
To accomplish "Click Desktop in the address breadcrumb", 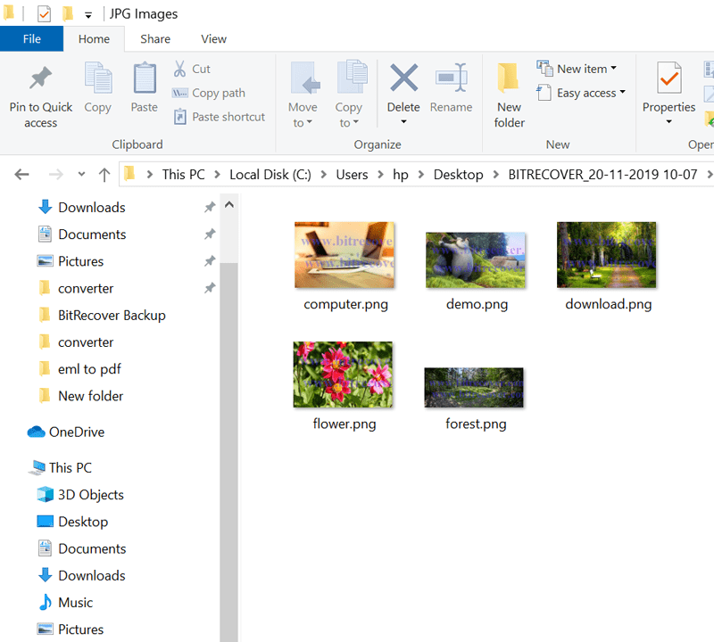I will pos(458,175).
